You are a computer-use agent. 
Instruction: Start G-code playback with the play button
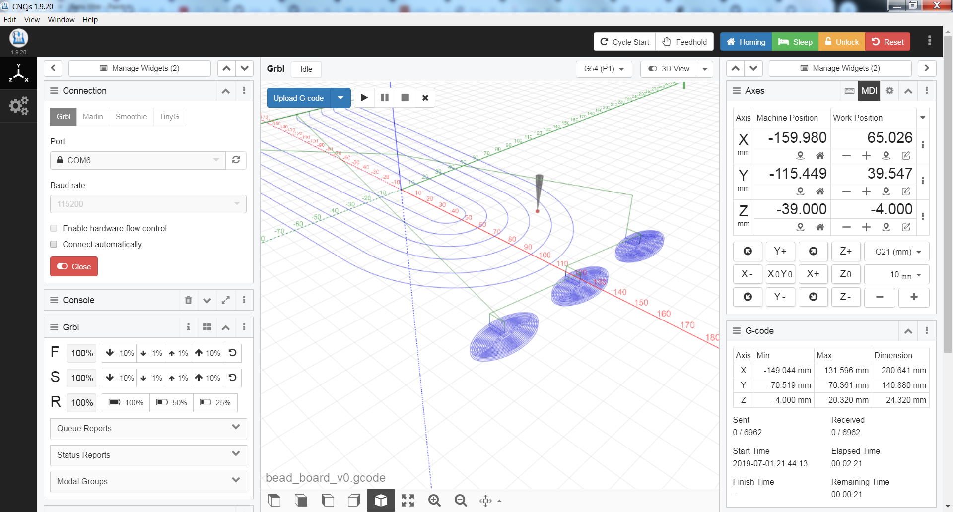tap(364, 98)
